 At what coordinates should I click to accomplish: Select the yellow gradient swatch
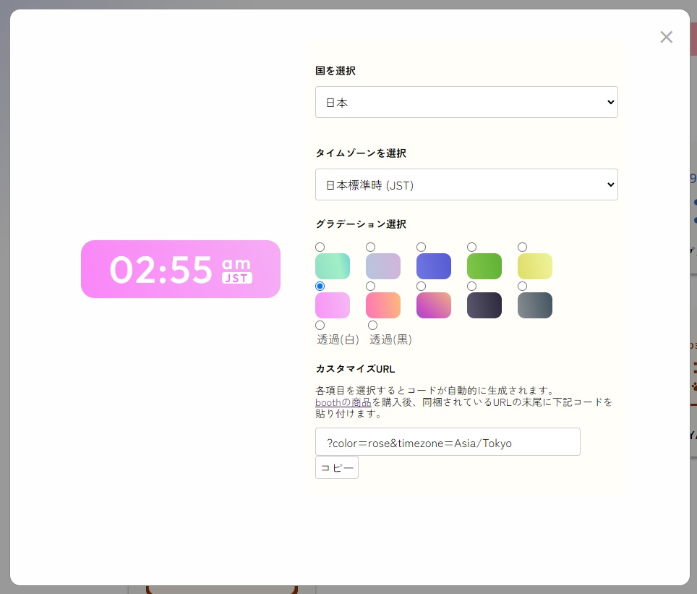tap(534, 266)
